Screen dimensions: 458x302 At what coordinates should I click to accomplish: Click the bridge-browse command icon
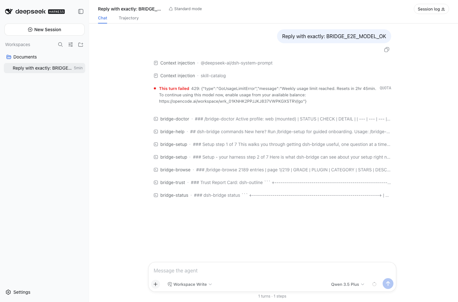(x=156, y=170)
